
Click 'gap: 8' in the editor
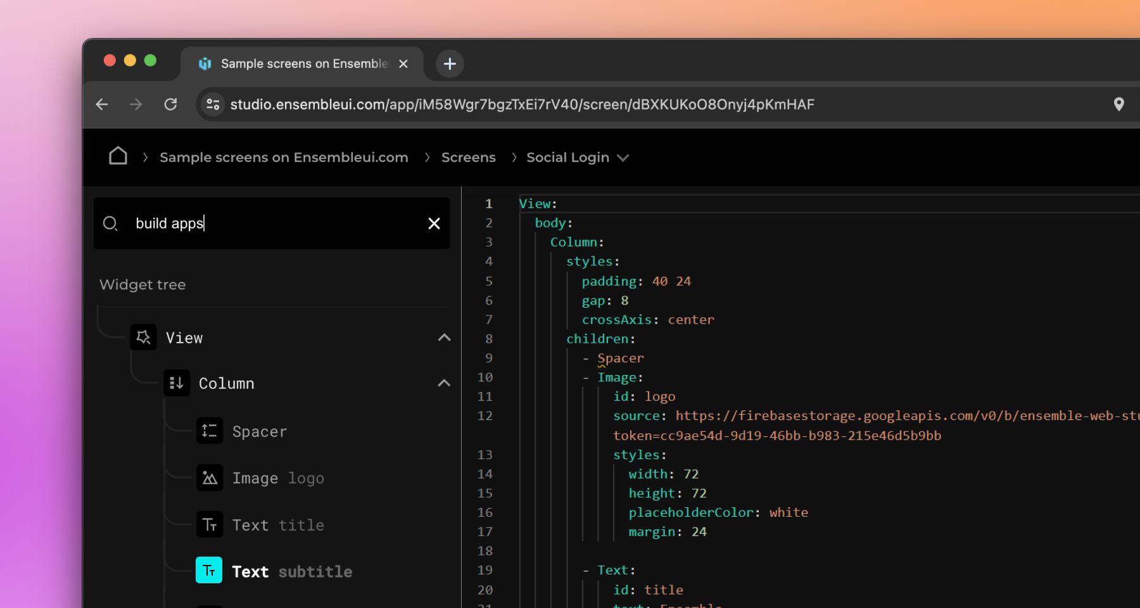coord(605,300)
